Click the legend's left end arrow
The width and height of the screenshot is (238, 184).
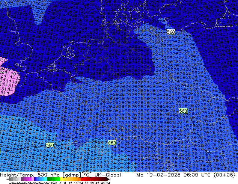[9, 179]
